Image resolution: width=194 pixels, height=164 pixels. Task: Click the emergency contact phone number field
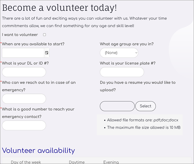24,125
